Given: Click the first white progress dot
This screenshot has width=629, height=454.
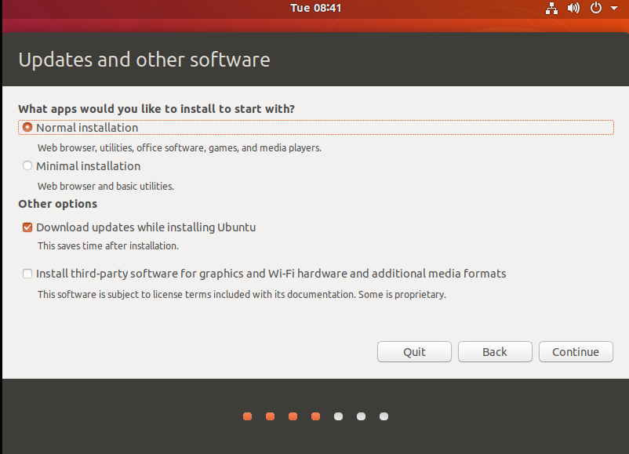Looking at the screenshot, I should click(338, 416).
